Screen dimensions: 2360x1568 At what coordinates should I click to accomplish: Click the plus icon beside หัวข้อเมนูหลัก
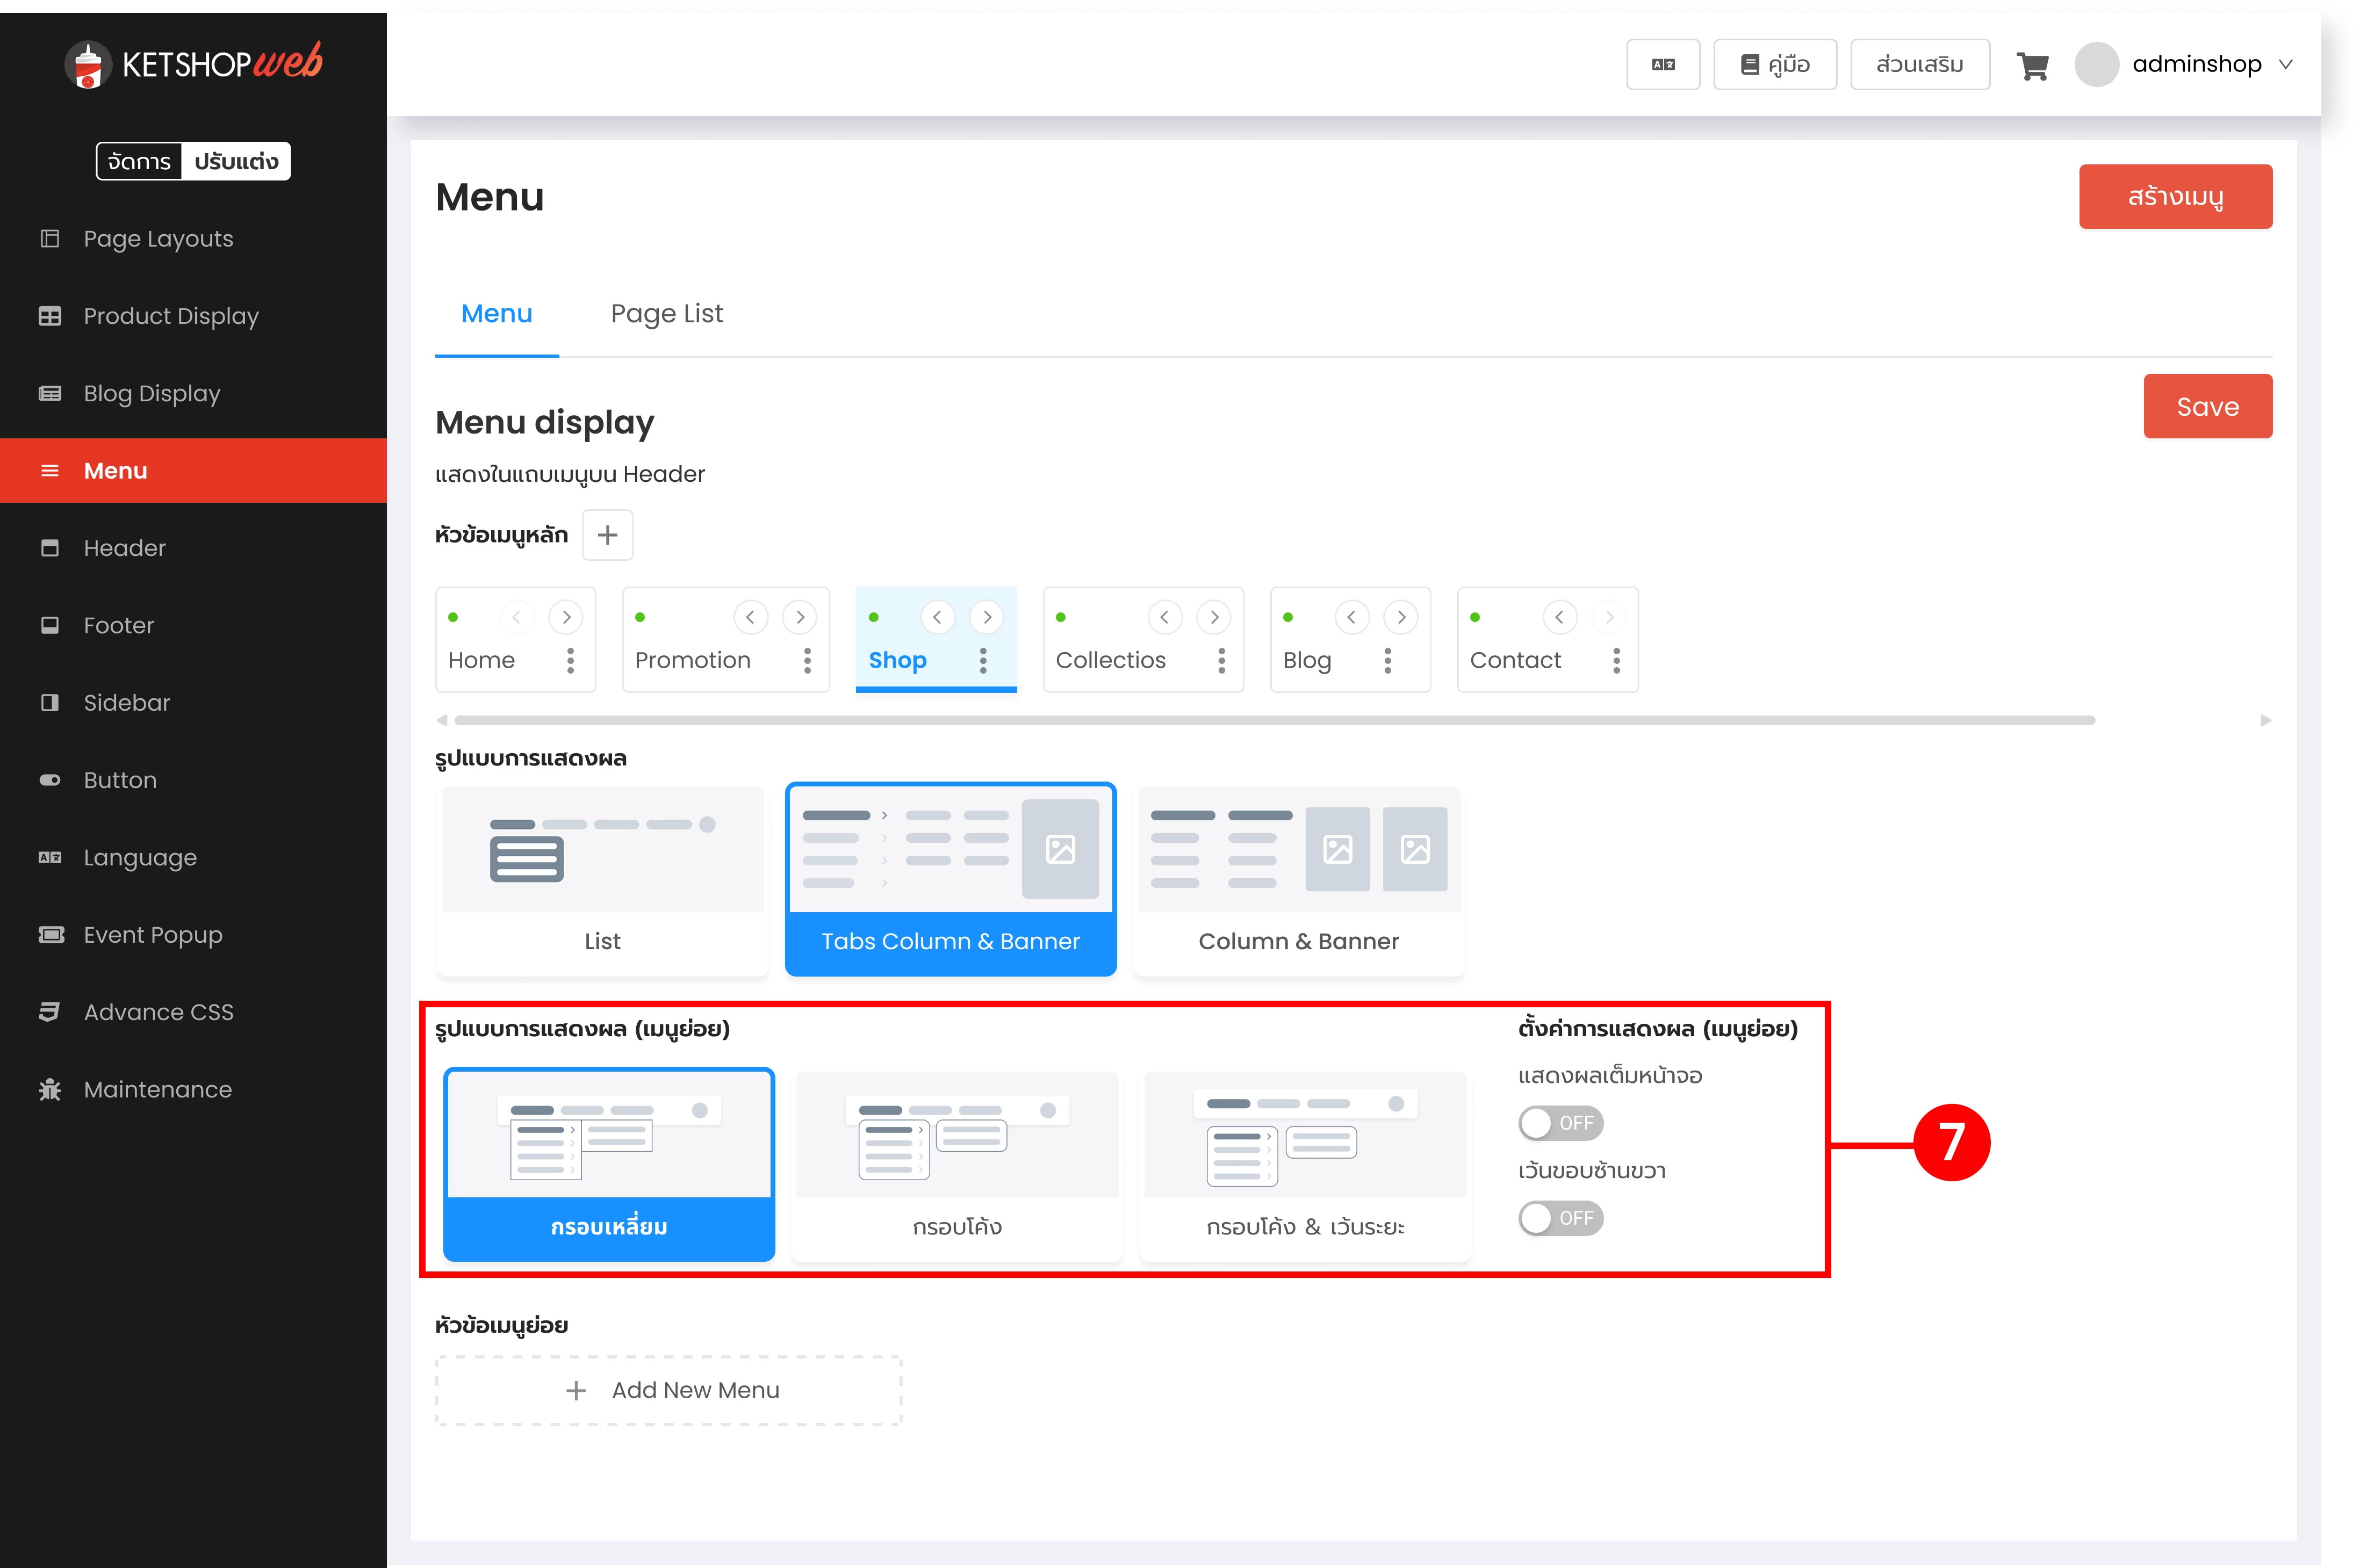point(607,535)
